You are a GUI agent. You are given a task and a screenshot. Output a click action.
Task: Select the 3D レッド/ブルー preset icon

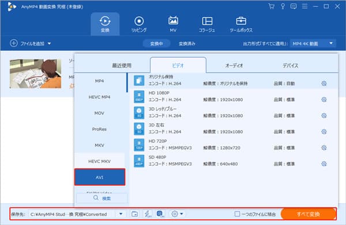(x=139, y=112)
